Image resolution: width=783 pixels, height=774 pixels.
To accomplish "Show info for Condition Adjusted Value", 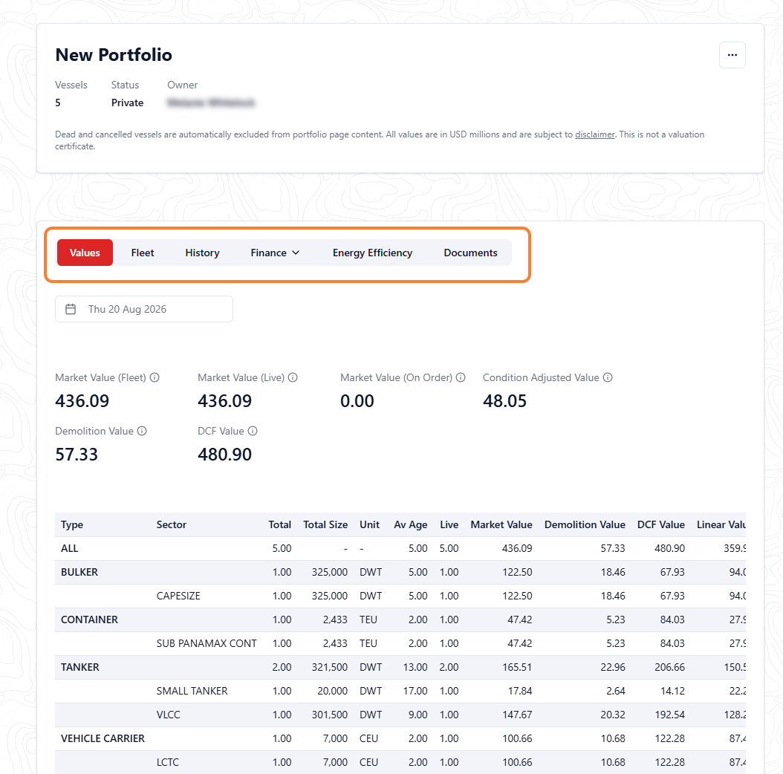I will [x=607, y=377].
